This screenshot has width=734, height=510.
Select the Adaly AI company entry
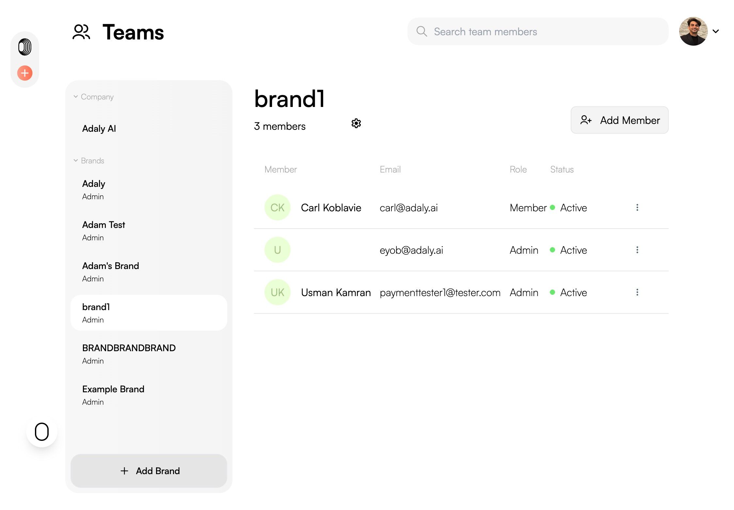click(99, 129)
